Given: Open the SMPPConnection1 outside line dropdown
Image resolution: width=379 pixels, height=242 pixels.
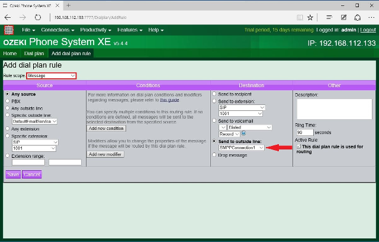Looking at the screenshot, I should [x=241, y=148].
